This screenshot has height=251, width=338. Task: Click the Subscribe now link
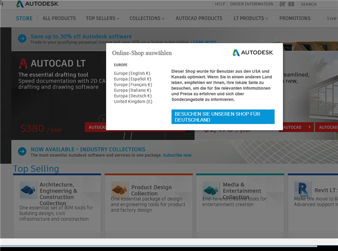[x=177, y=155]
